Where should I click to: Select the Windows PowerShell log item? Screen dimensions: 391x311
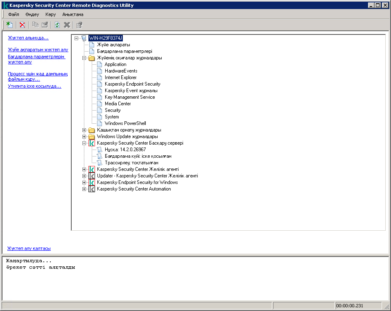pyautogui.click(x=125, y=123)
